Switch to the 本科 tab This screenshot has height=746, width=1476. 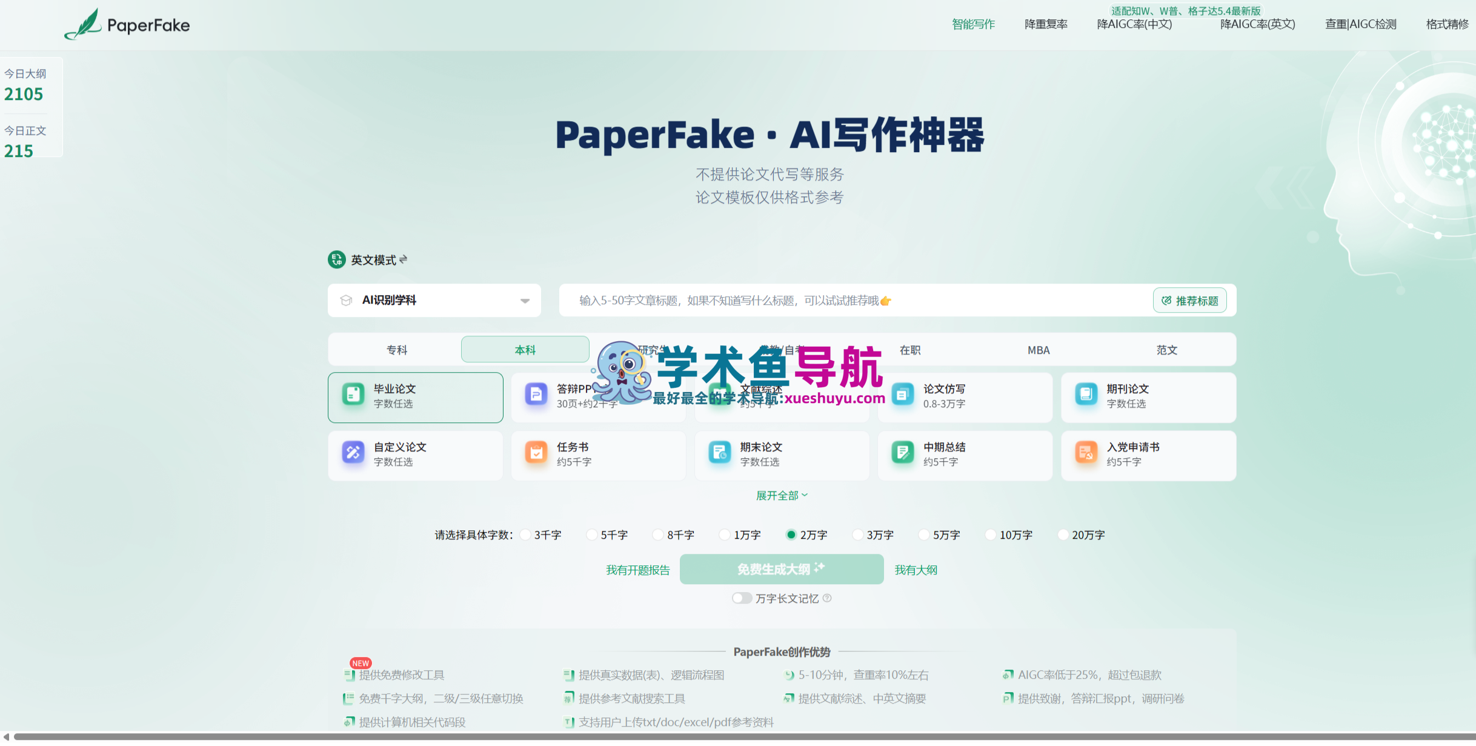click(525, 350)
